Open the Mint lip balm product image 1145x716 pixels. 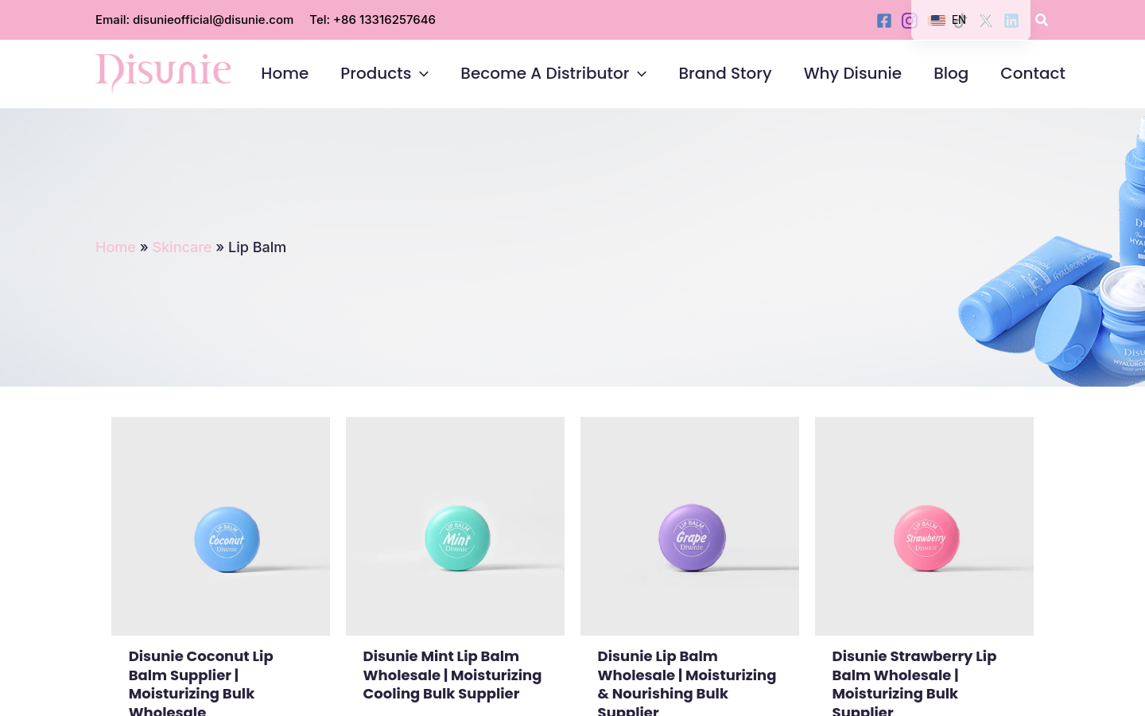(x=455, y=526)
